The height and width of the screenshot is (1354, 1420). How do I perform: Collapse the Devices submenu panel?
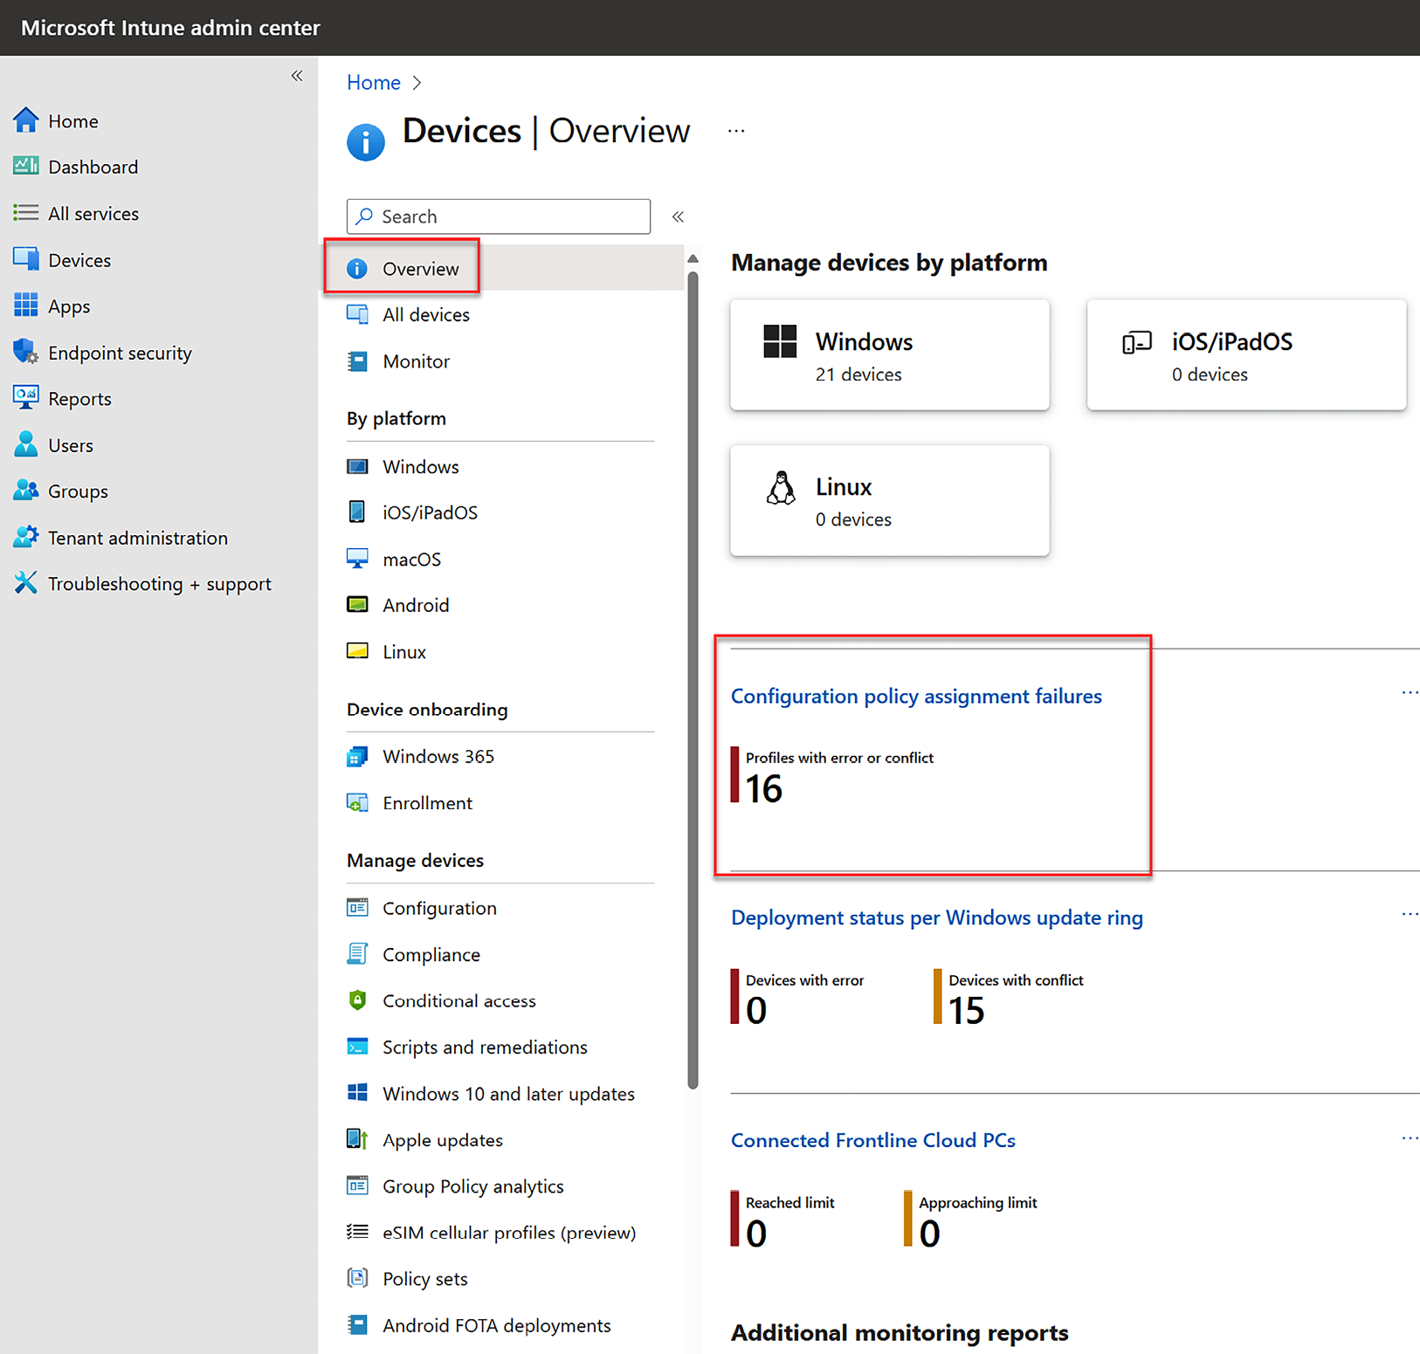[678, 217]
